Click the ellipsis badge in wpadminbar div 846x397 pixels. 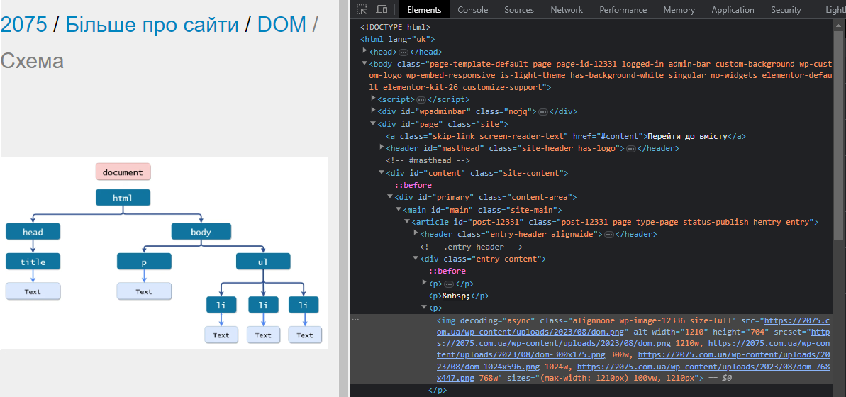click(543, 112)
